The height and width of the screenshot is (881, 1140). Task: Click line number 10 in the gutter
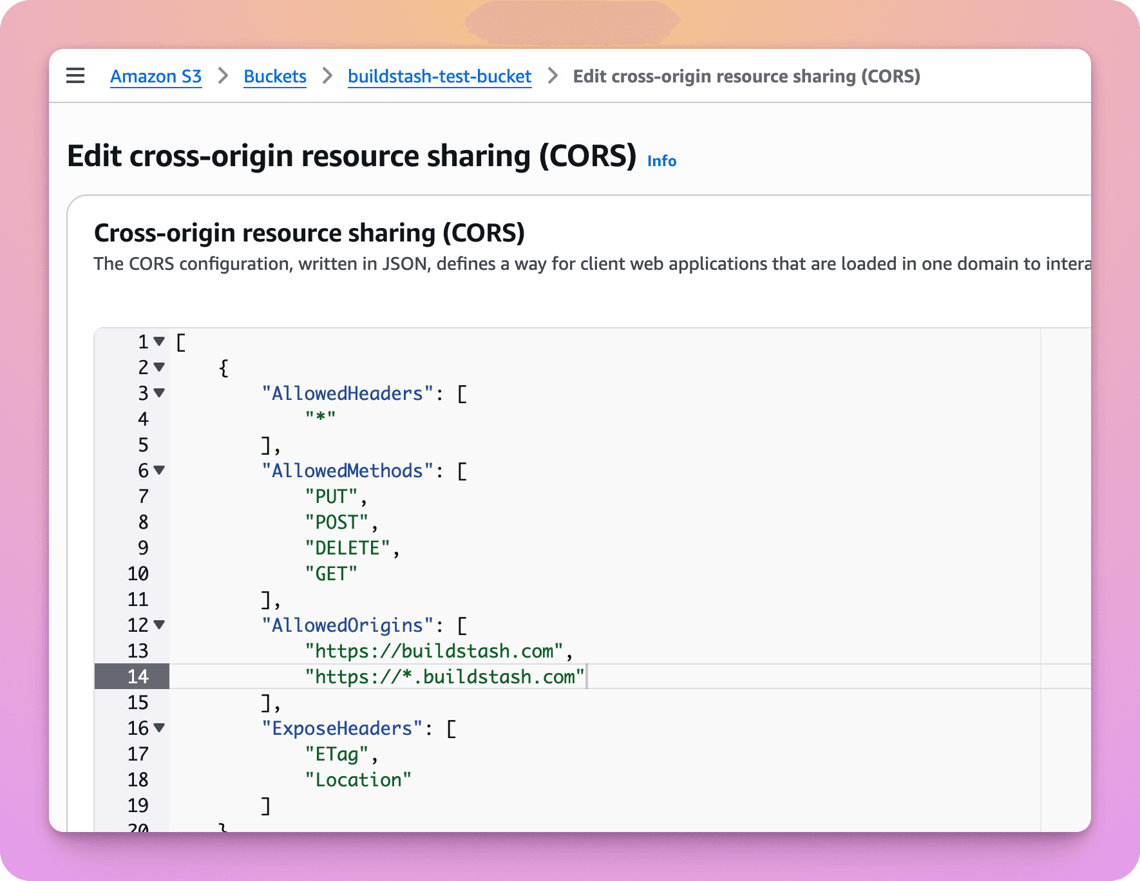tap(138, 574)
